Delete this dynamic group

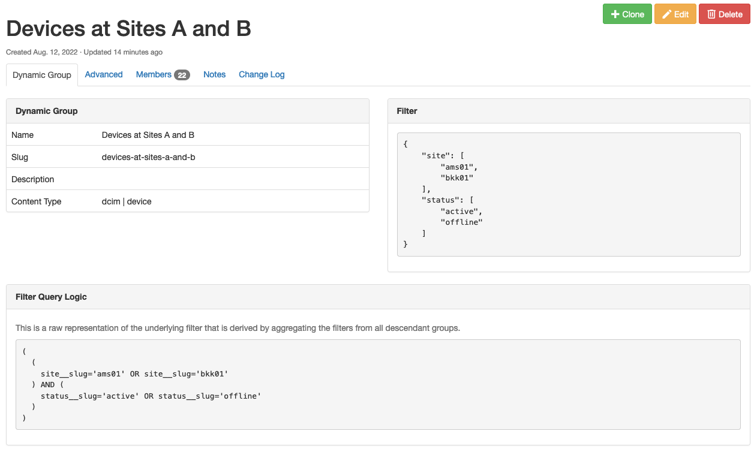(x=724, y=13)
